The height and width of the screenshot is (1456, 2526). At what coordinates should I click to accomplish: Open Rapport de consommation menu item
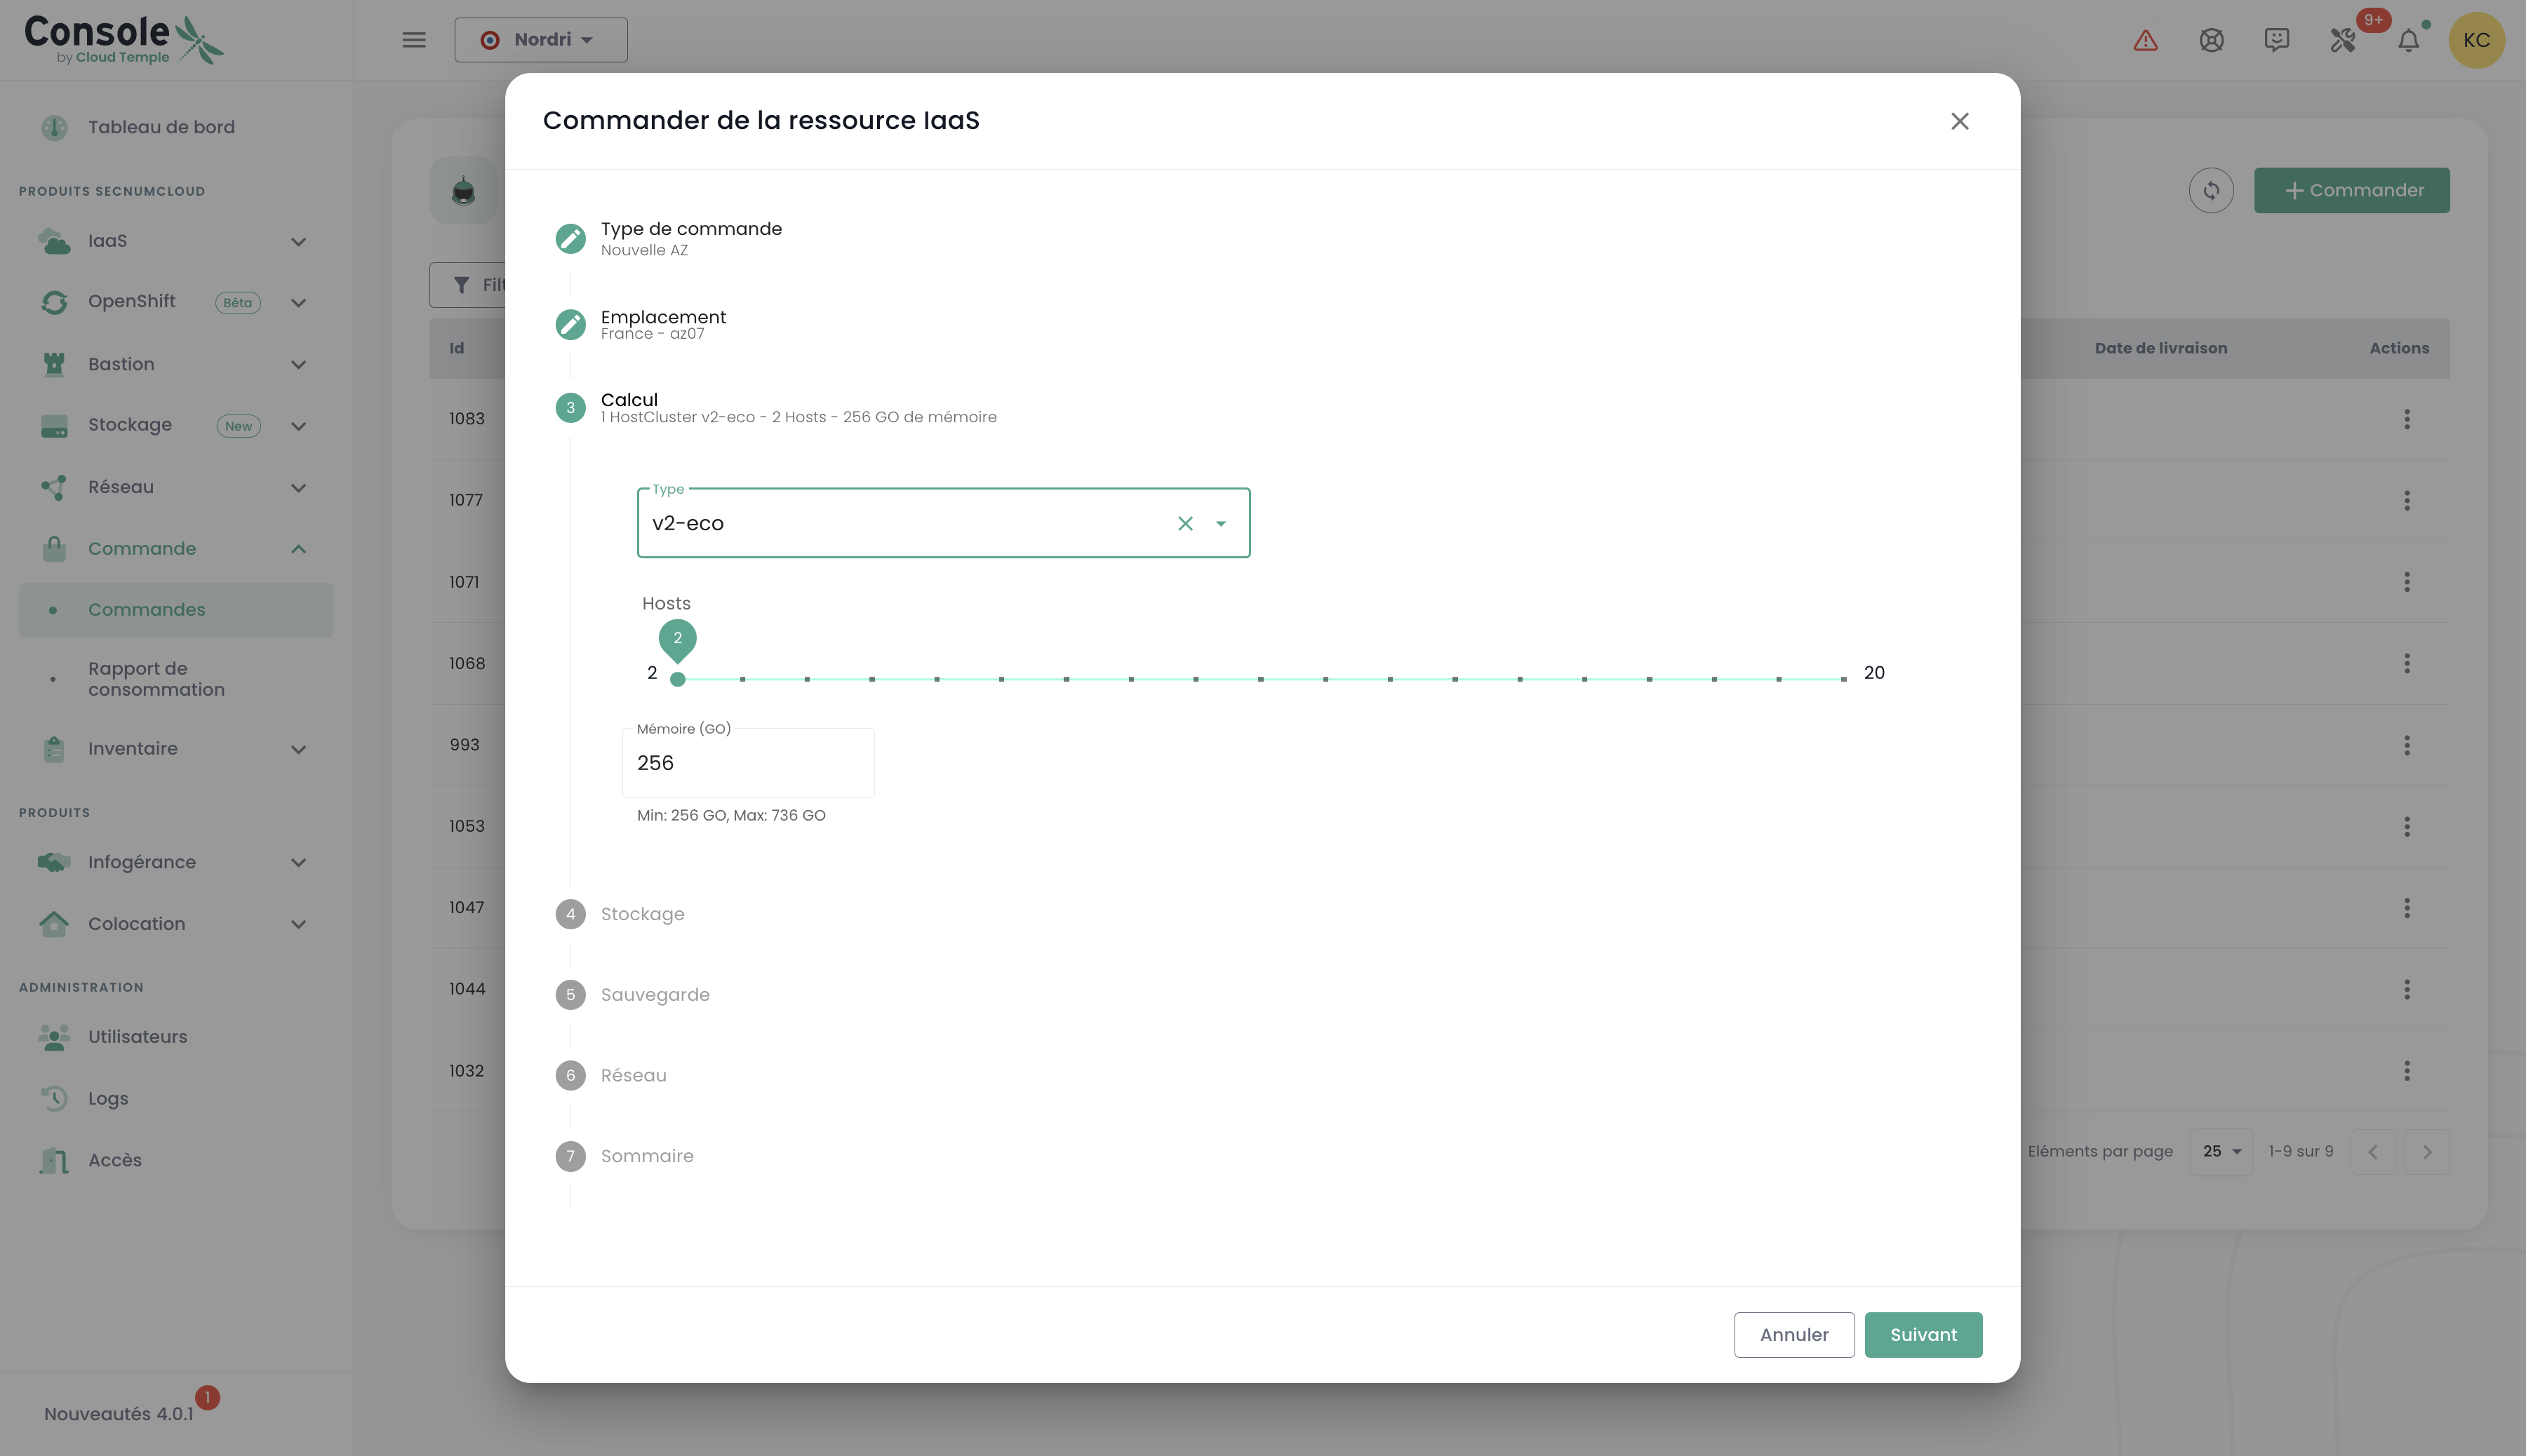pyautogui.click(x=156, y=679)
